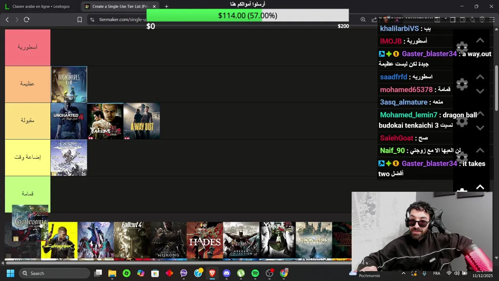Screen dimensions: 499x281
Task: Select the Yakuza cover in مقبولة row
Action: tap(105, 121)
